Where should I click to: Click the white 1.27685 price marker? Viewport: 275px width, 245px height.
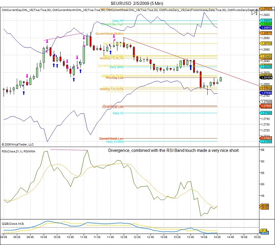pos(265,102)
